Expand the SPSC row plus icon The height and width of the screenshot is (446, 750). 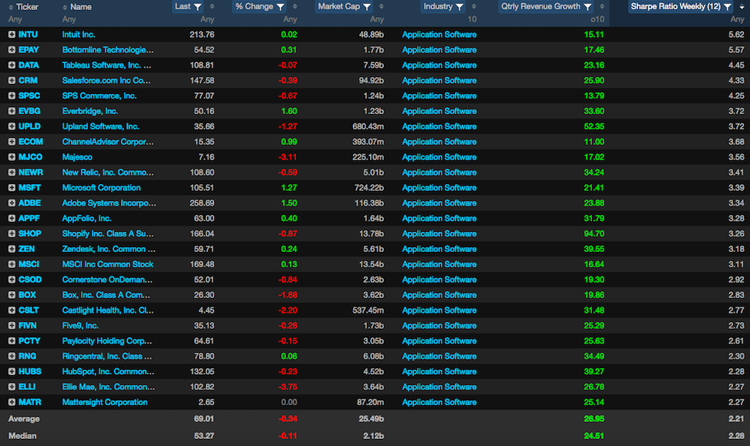click(12, 96)
